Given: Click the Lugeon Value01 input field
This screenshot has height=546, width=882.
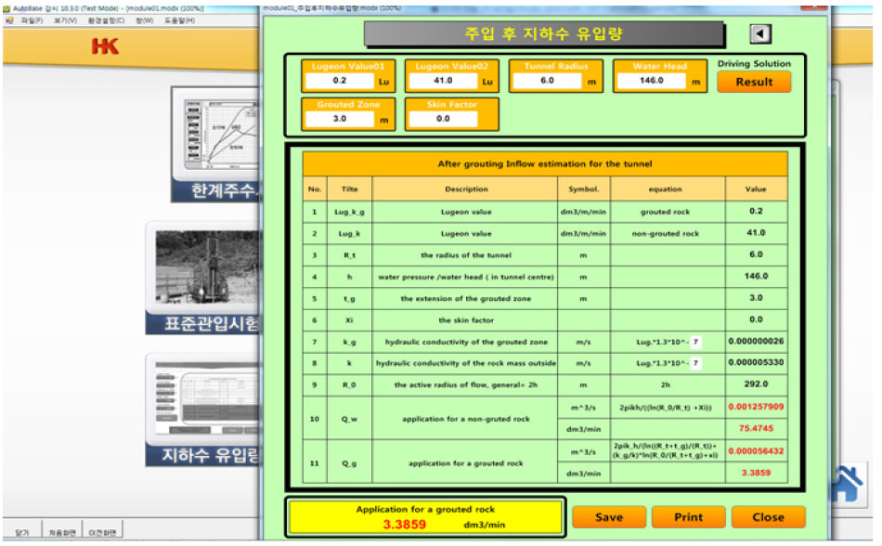Looking at the screenshot, I should click(x=339, y=81).
